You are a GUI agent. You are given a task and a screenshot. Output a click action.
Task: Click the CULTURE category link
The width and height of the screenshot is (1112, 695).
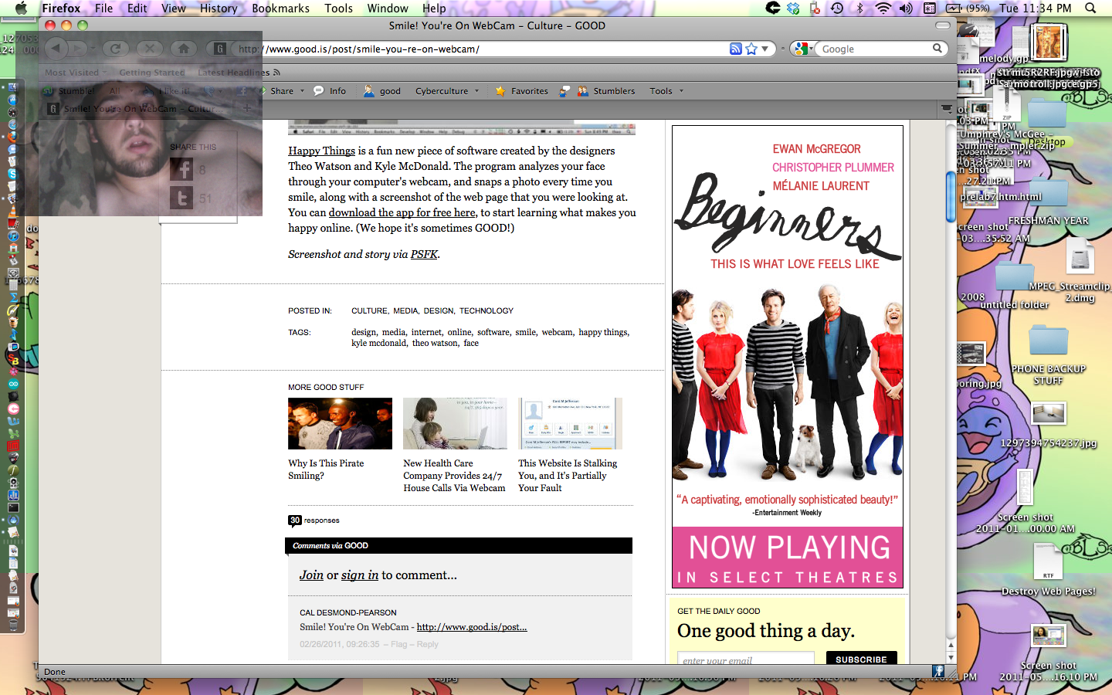pos(369,310)
